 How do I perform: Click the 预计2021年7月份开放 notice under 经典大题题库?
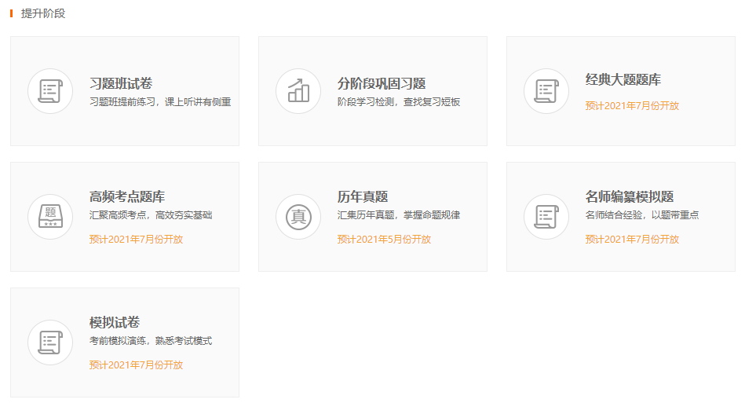pos(632,106)
